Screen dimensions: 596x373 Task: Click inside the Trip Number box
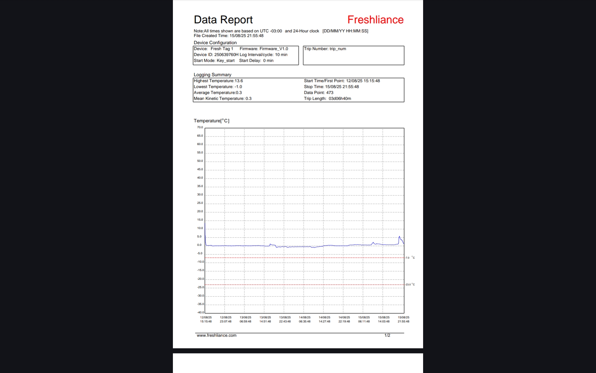coord(353,55)
